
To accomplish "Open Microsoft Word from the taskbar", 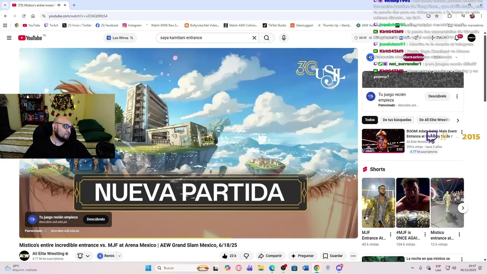I will [305, 268].
